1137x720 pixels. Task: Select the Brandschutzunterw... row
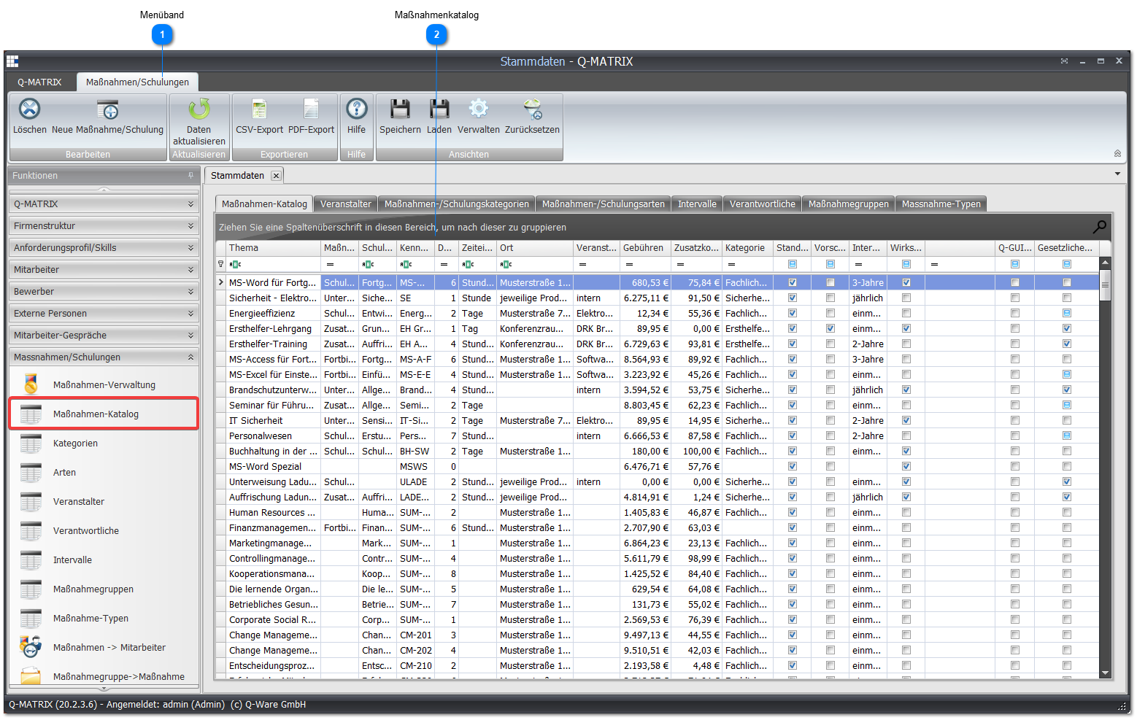[x=657, y=390]
